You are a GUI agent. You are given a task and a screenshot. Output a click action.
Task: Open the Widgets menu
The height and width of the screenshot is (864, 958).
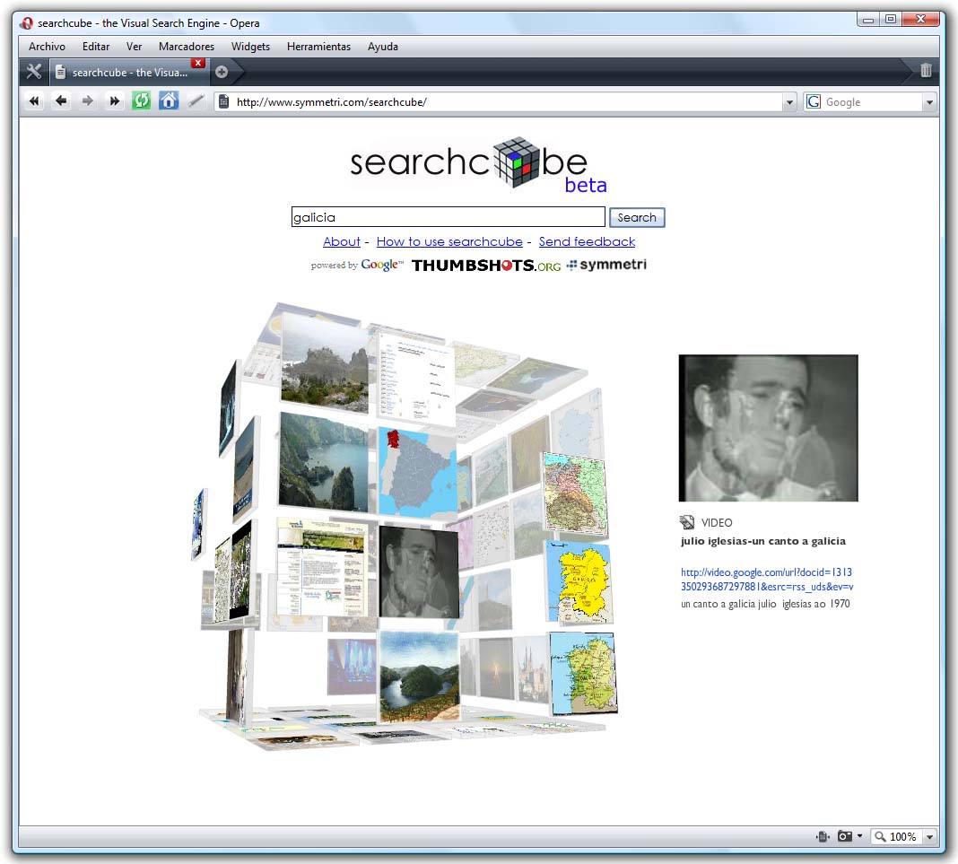pyautogui.click(x=250, y=47)
